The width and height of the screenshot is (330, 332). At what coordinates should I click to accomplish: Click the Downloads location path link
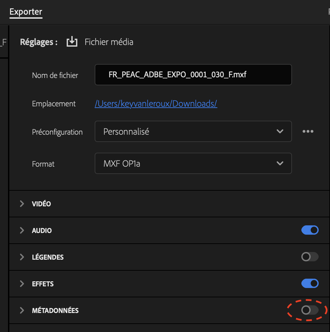tap(156, 104)
